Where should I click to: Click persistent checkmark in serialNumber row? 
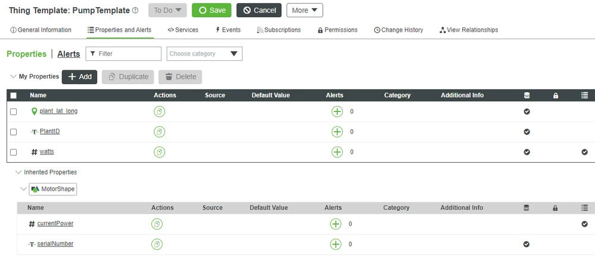527,244
